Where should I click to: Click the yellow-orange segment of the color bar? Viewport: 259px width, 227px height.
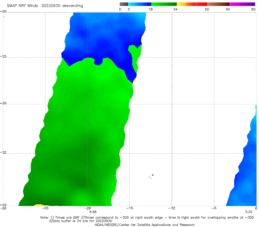pyautogui.click(x=186, y=4)
